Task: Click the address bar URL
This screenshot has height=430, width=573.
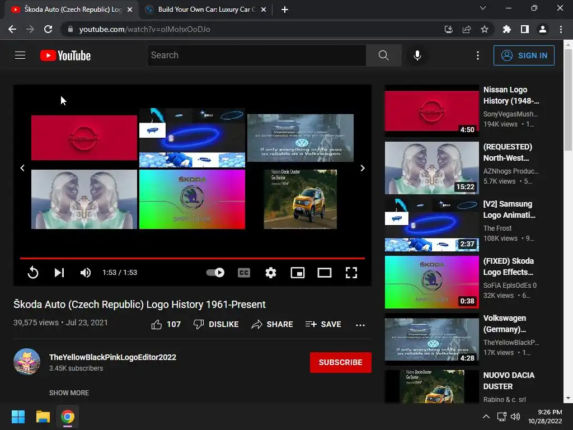Action: tap(145, 29)
